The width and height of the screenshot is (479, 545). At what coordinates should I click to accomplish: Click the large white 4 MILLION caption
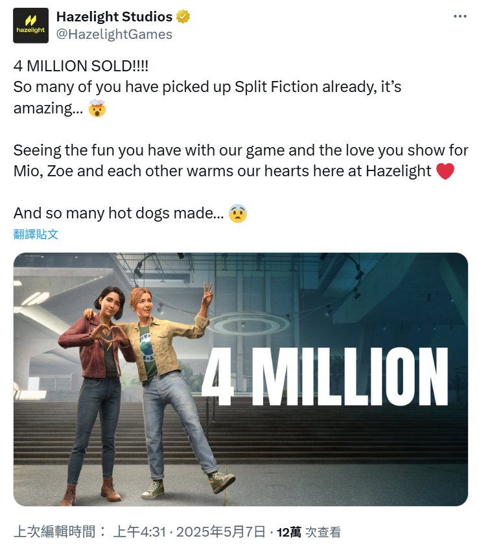325,377
